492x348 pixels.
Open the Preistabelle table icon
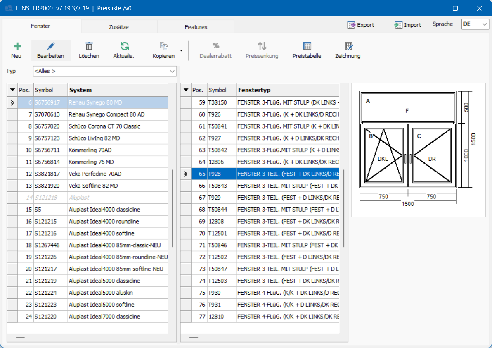point(307,46)
